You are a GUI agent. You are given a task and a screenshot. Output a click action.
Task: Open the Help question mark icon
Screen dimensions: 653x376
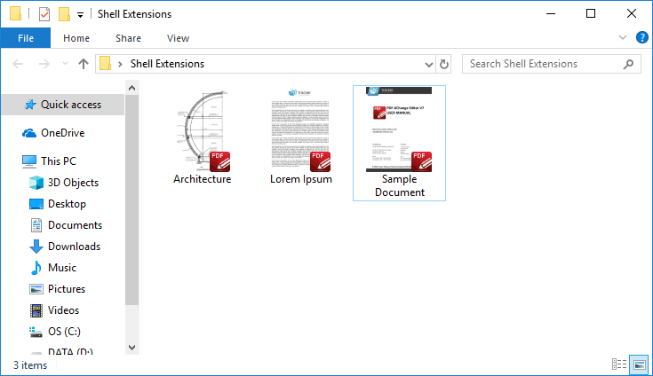pos(642,38)
